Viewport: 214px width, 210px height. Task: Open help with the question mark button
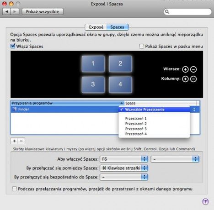[x=205, y=202]
